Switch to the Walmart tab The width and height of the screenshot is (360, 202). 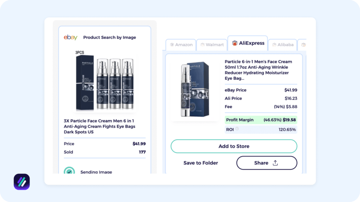coord(212,45)
